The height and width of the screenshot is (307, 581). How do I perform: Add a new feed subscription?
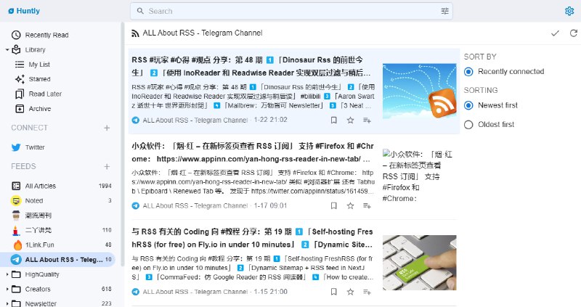(107, 166)
